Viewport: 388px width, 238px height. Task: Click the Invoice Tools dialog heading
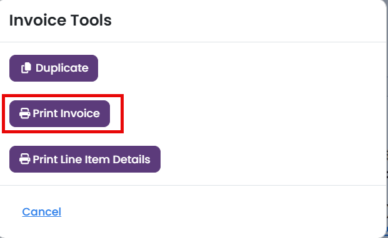61,20
